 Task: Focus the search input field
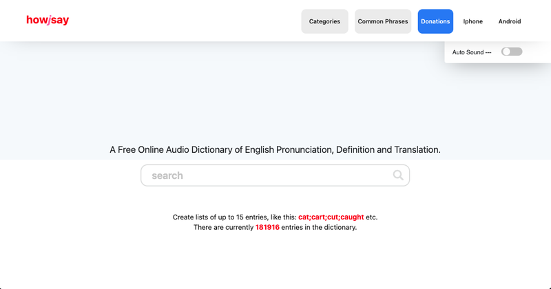[x=269, y=175]
